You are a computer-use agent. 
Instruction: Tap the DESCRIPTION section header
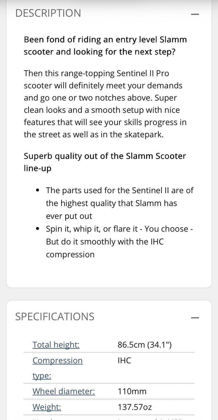[x=48, y=13]
